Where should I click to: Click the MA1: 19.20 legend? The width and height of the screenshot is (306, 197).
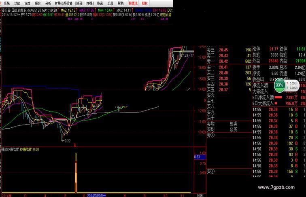(x=49, y=11)
